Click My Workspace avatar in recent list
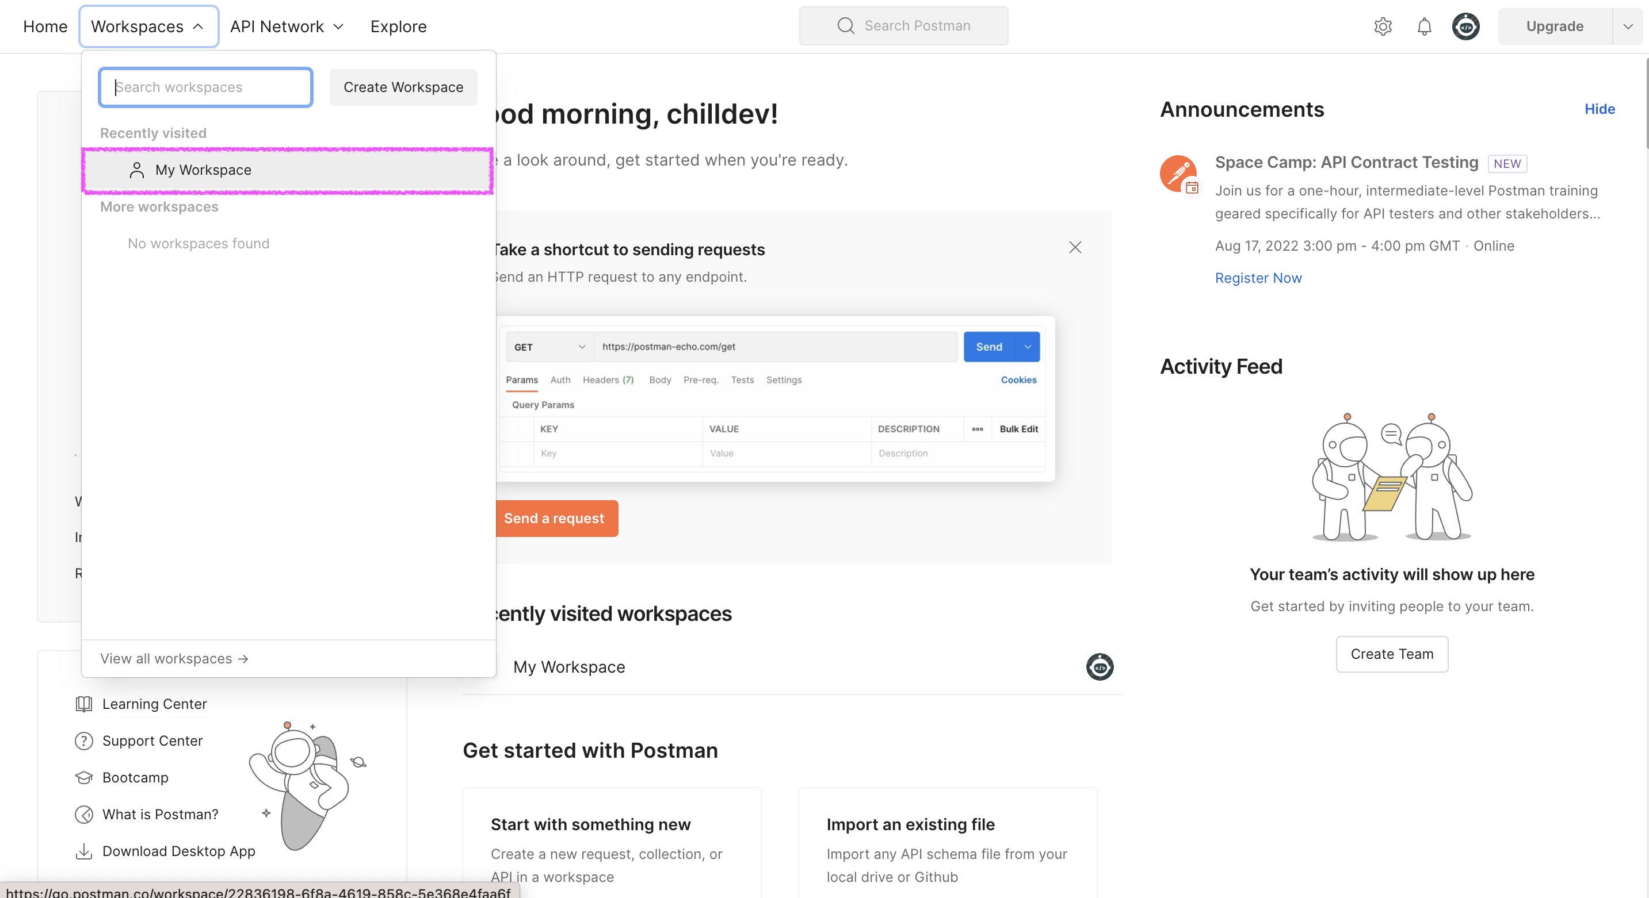1649x898 pixels. 1099,667
